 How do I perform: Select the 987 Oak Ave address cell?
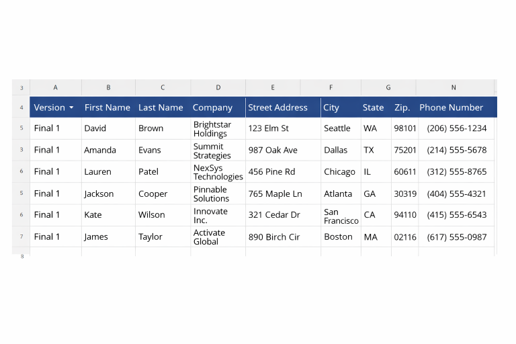coord(283,150)
